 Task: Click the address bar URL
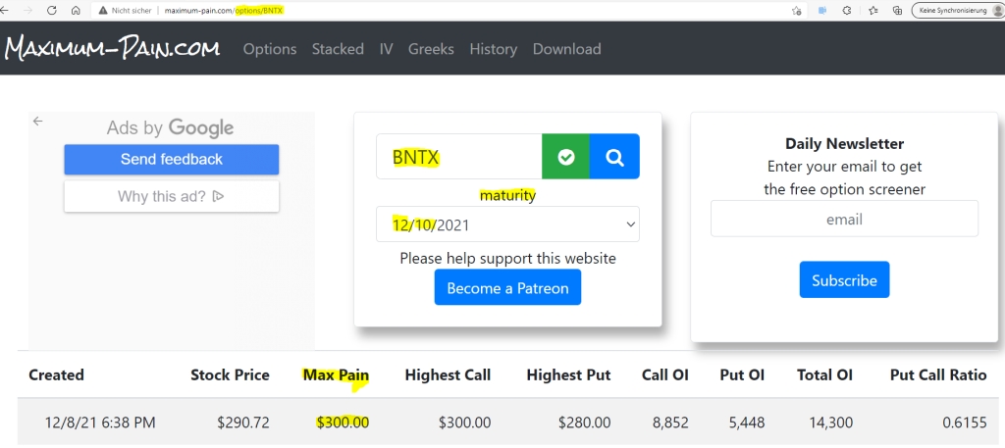[224, 11]
